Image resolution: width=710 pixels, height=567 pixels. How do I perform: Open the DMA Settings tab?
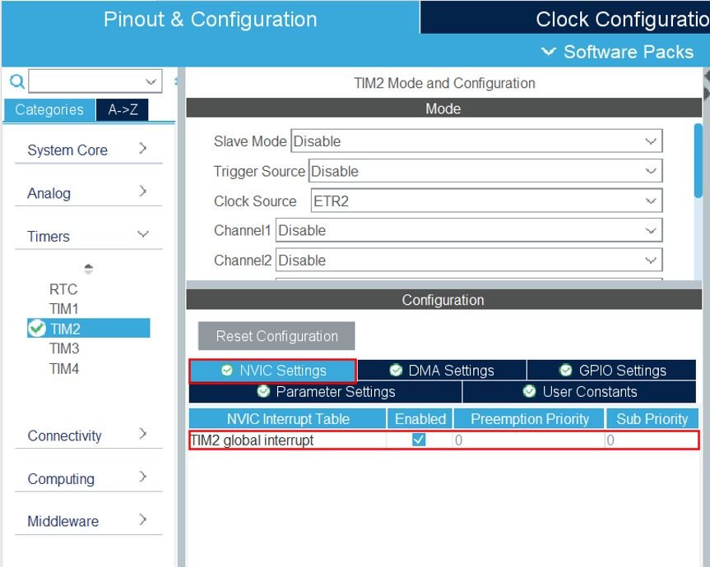pyautogui.click(x=442, y=371)
